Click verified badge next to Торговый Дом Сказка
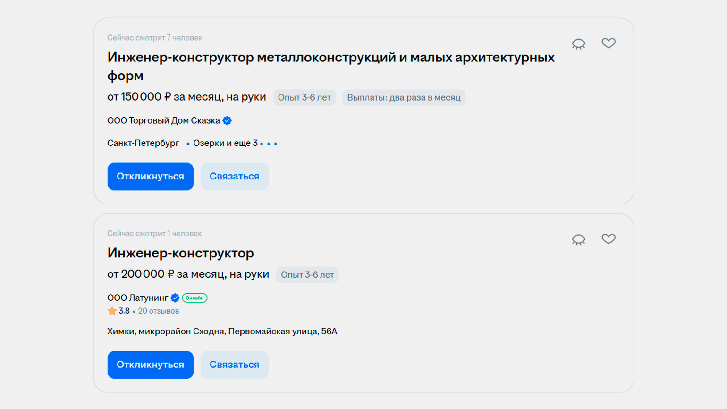The image size is (727, 409). click(227, 120)
